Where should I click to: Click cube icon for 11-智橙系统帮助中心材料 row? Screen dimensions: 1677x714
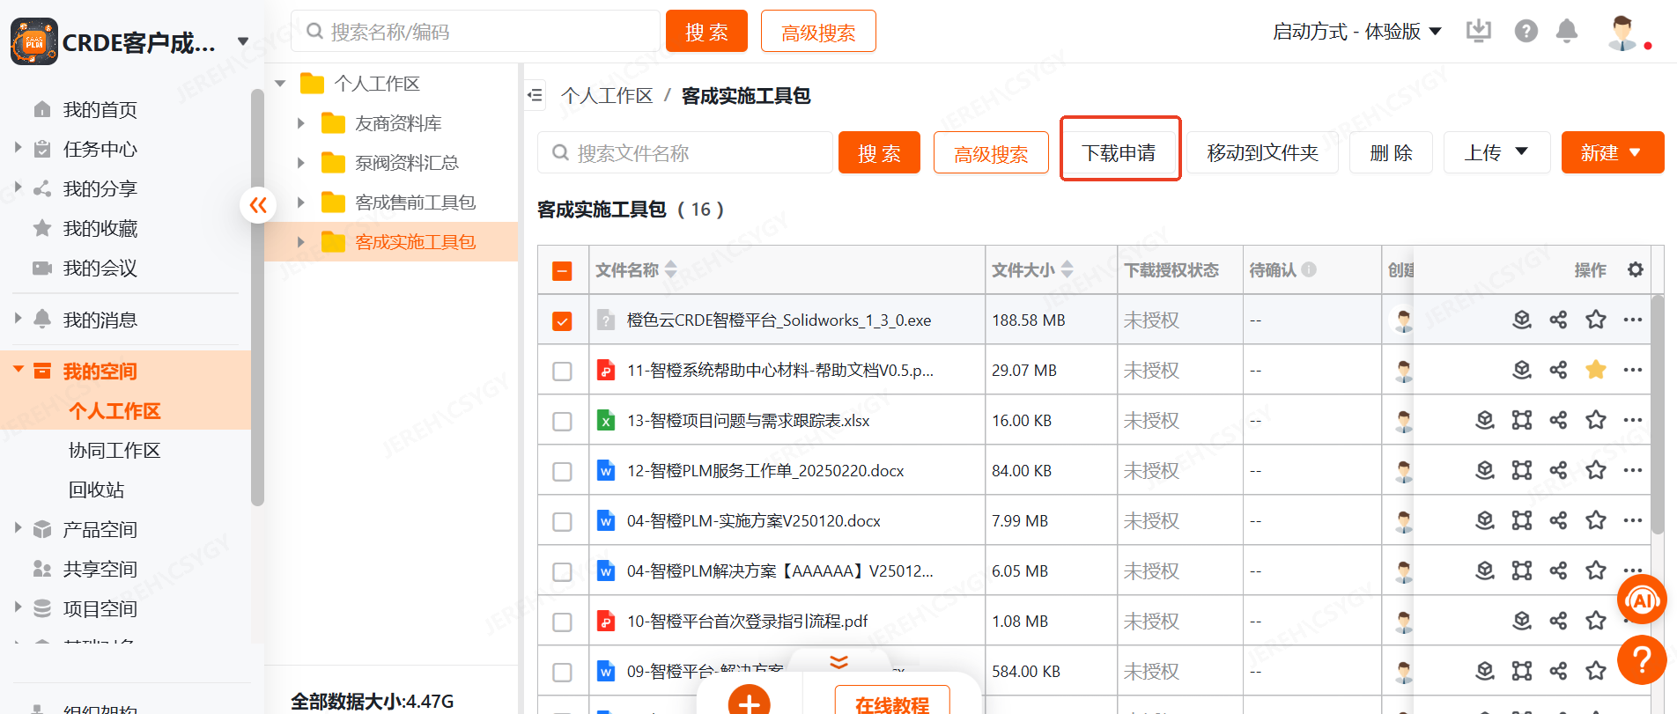[x=1521, y=370]
